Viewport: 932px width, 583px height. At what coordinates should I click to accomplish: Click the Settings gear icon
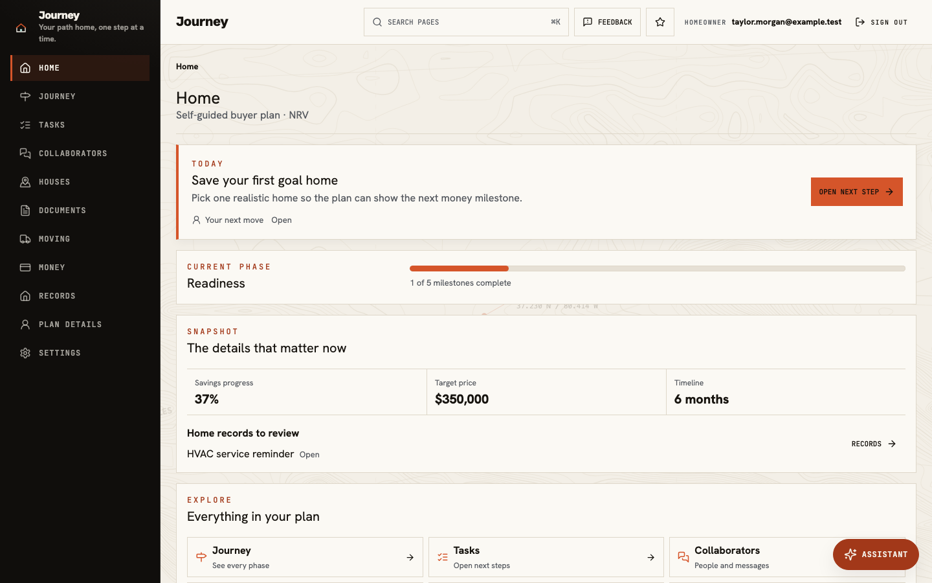coord(25,353)
